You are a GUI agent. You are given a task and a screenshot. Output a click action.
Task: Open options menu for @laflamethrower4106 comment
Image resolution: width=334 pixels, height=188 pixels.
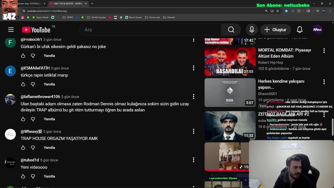click(193, 97)
